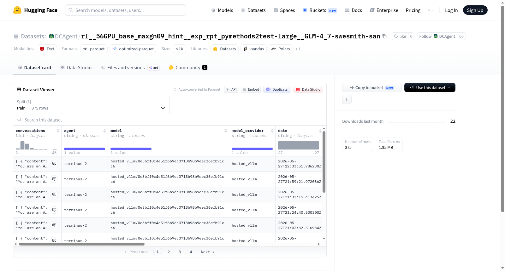Sort by the model column arrows

pyautogui.click(x=226, y=131)
